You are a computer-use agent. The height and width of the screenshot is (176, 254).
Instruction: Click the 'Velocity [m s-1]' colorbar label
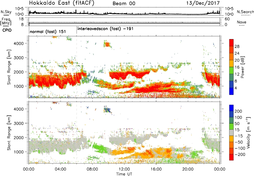pyautogui.click(x=249, y=132)
